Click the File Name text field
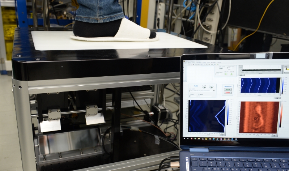 click(205, 96)
